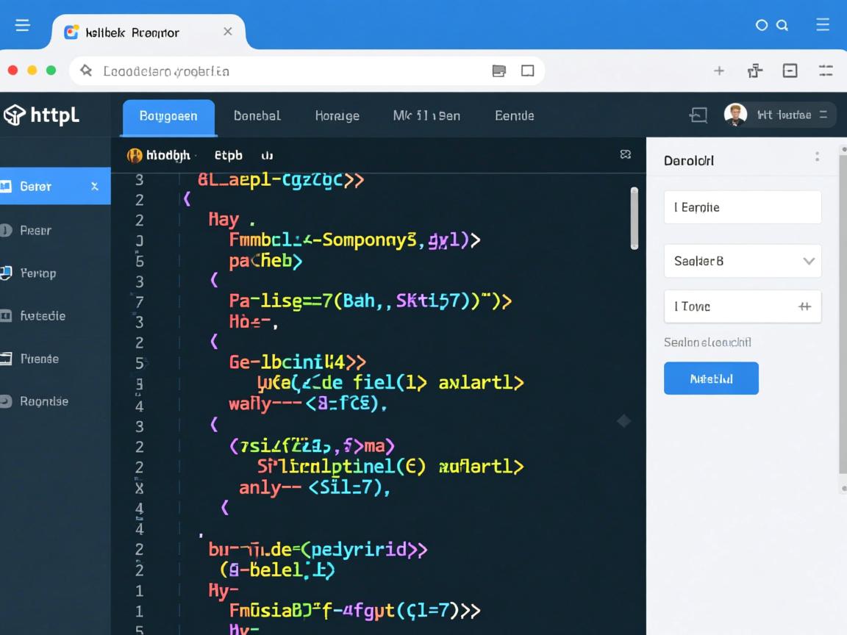The height and width of the screenshot is (635, 847).
Task: Open the three-dot menu in Darolorl panel
Action: point(817,157)
